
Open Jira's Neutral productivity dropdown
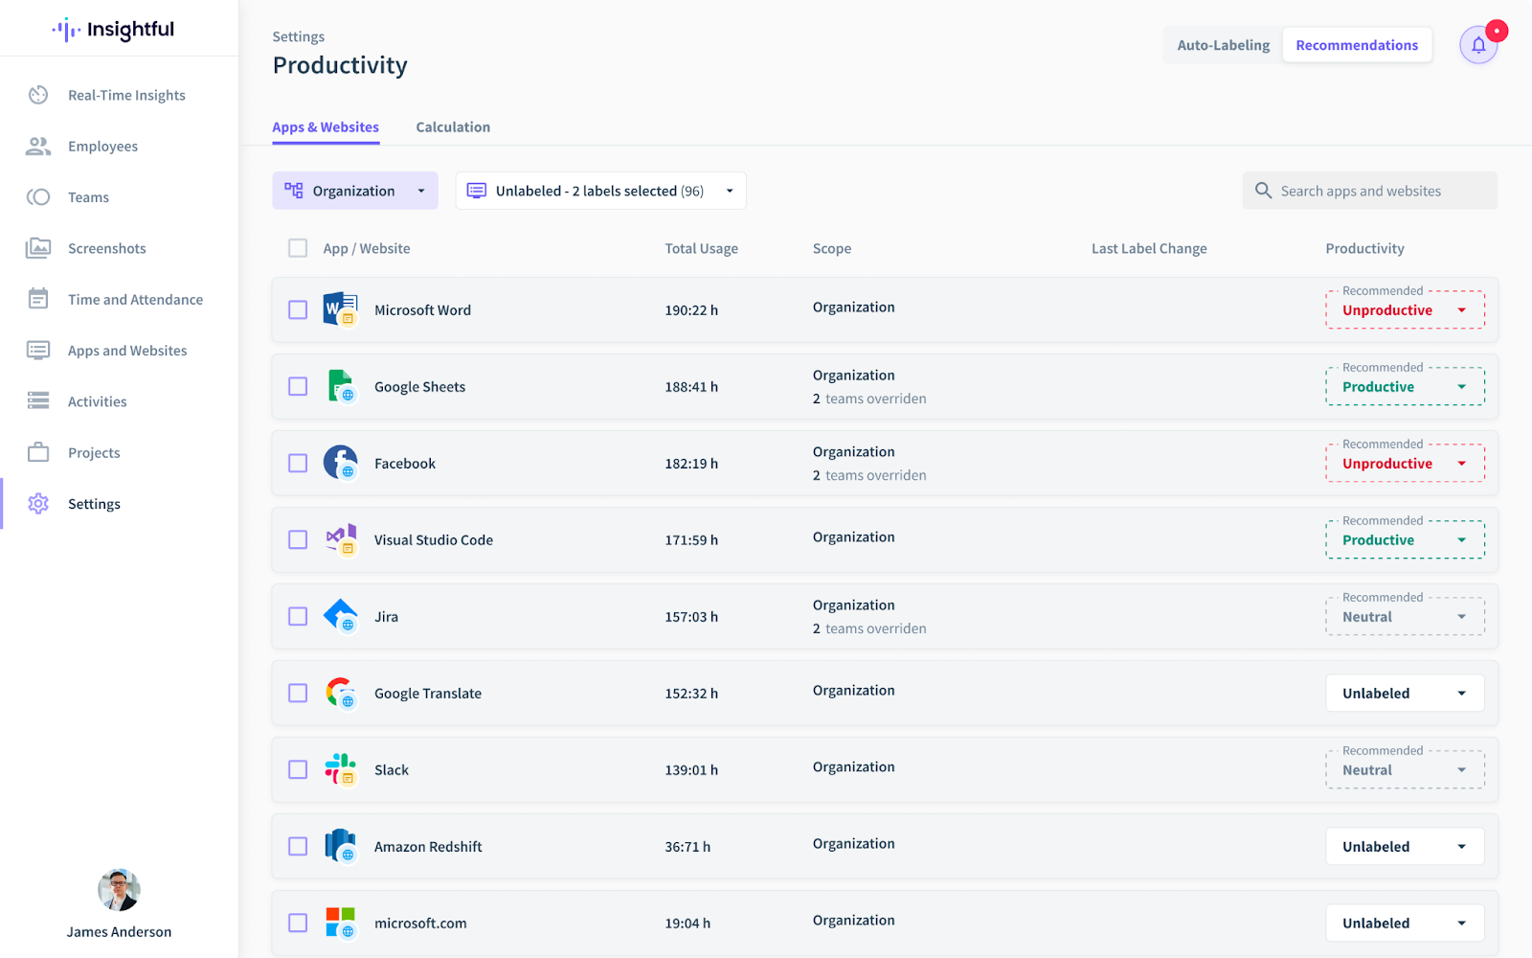(x=1405, y=617)
